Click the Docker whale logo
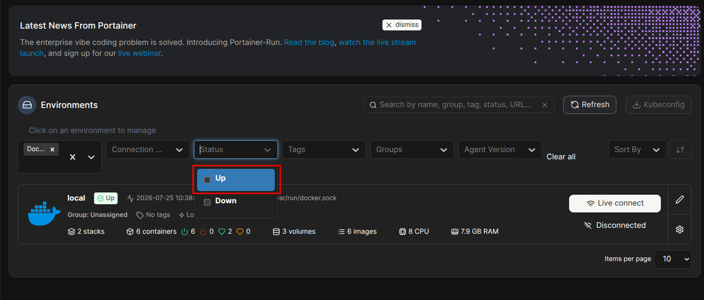 point(44,214)
